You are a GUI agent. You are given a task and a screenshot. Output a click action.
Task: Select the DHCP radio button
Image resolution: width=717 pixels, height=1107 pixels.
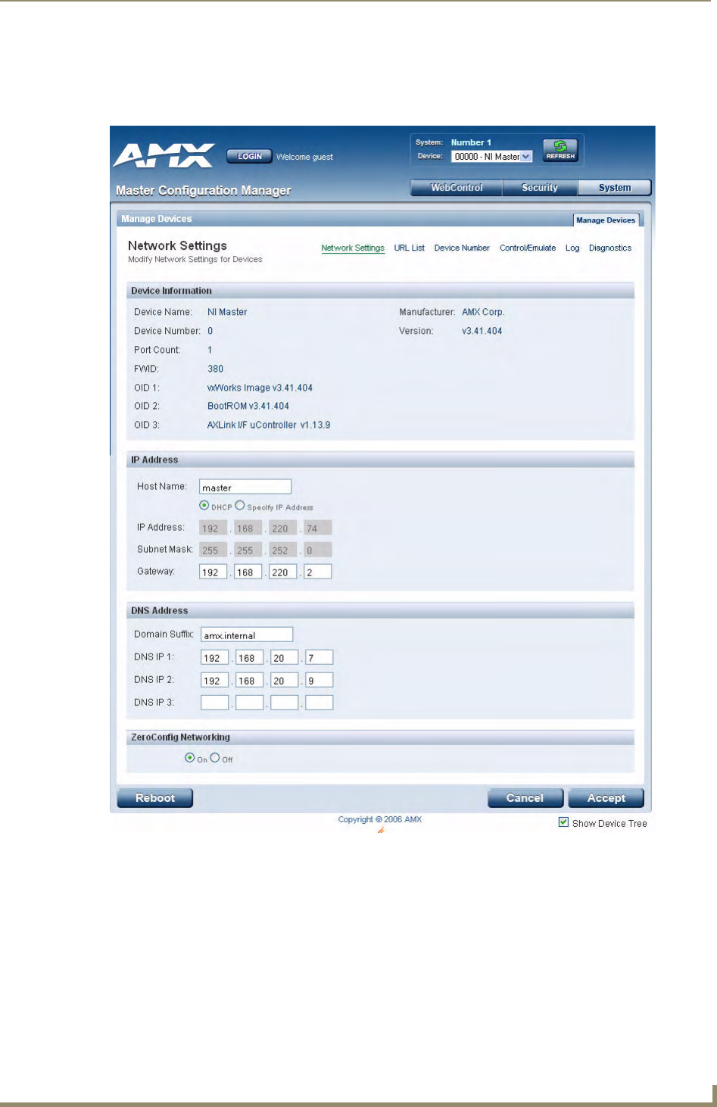point(204,506)
